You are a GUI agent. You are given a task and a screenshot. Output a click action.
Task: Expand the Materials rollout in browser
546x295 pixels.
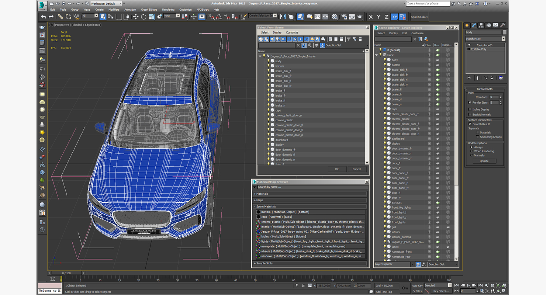pyautogui.click(x=310, y=194)
